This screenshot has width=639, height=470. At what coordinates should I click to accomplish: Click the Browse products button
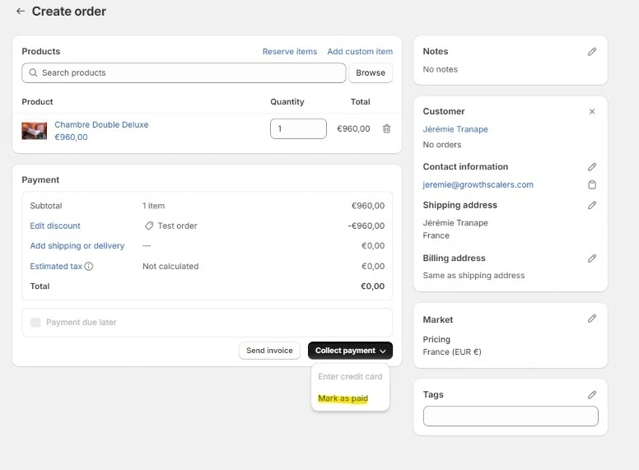371,72
